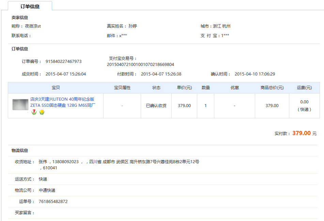Click the 联系电话 label

[21, 36]
